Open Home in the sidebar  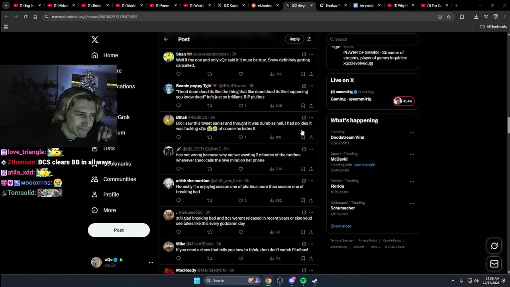105,55
